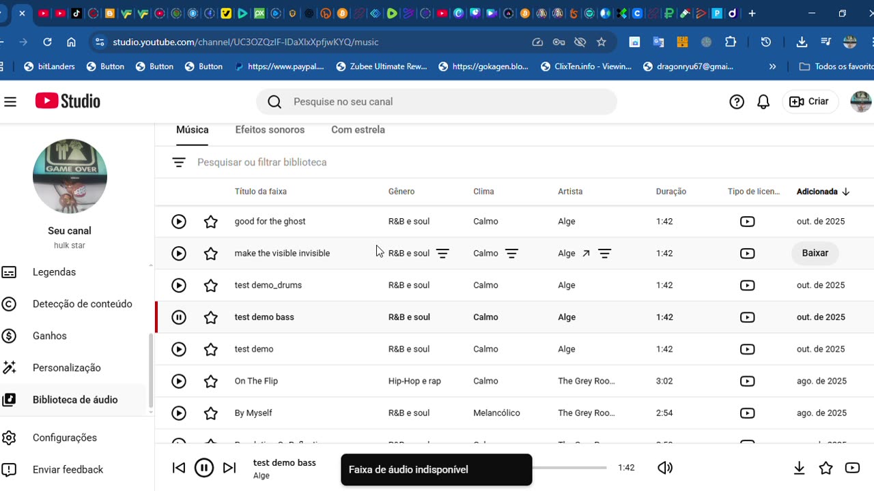Open the Com estrela tab

click(x=358, y=130)
